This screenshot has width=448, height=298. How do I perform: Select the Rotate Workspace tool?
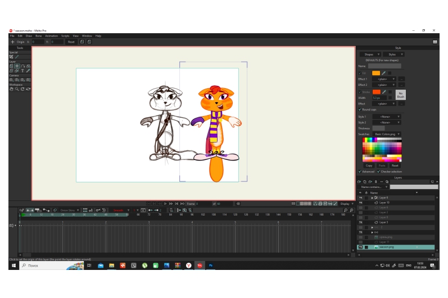pyautogui.click(x=22, y=89)
